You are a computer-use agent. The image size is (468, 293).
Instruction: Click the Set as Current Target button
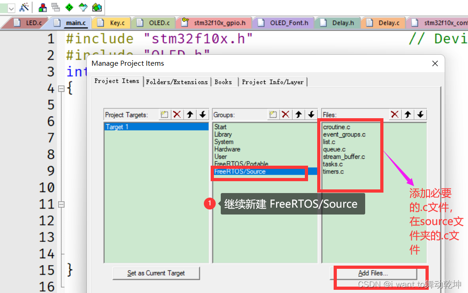[x=156, y=273]
